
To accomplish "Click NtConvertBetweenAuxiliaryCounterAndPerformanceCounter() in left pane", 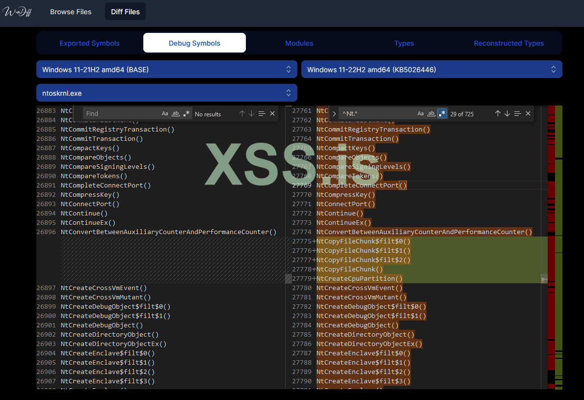I will (x=168, y=232).
